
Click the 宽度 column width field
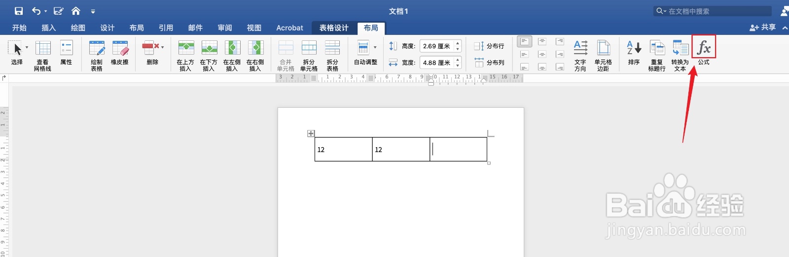point(436,63)
